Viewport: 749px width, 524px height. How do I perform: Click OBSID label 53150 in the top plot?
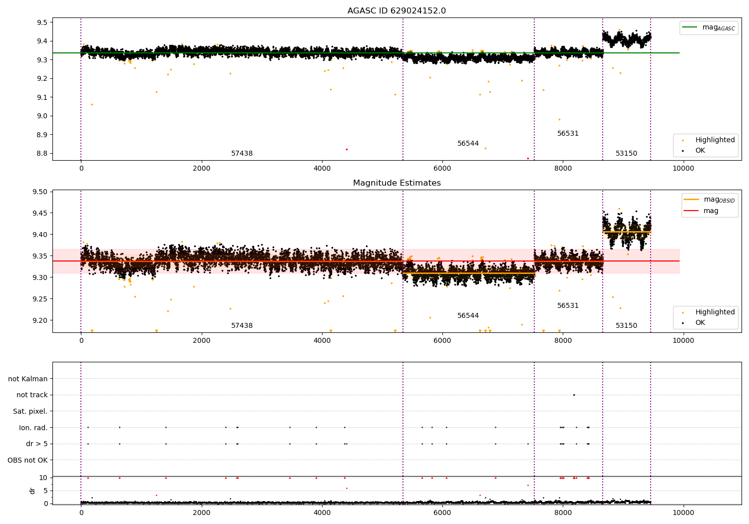click(x=626, y=154)
